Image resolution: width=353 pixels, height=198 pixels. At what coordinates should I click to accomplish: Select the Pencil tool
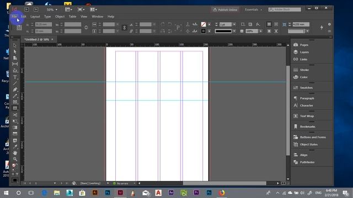pos(15,96)
